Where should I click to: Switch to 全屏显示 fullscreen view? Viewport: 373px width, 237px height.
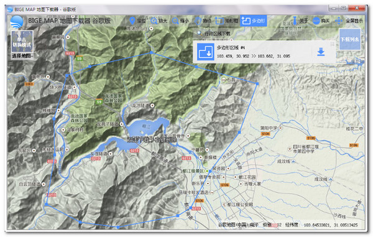tap(349, 21)
